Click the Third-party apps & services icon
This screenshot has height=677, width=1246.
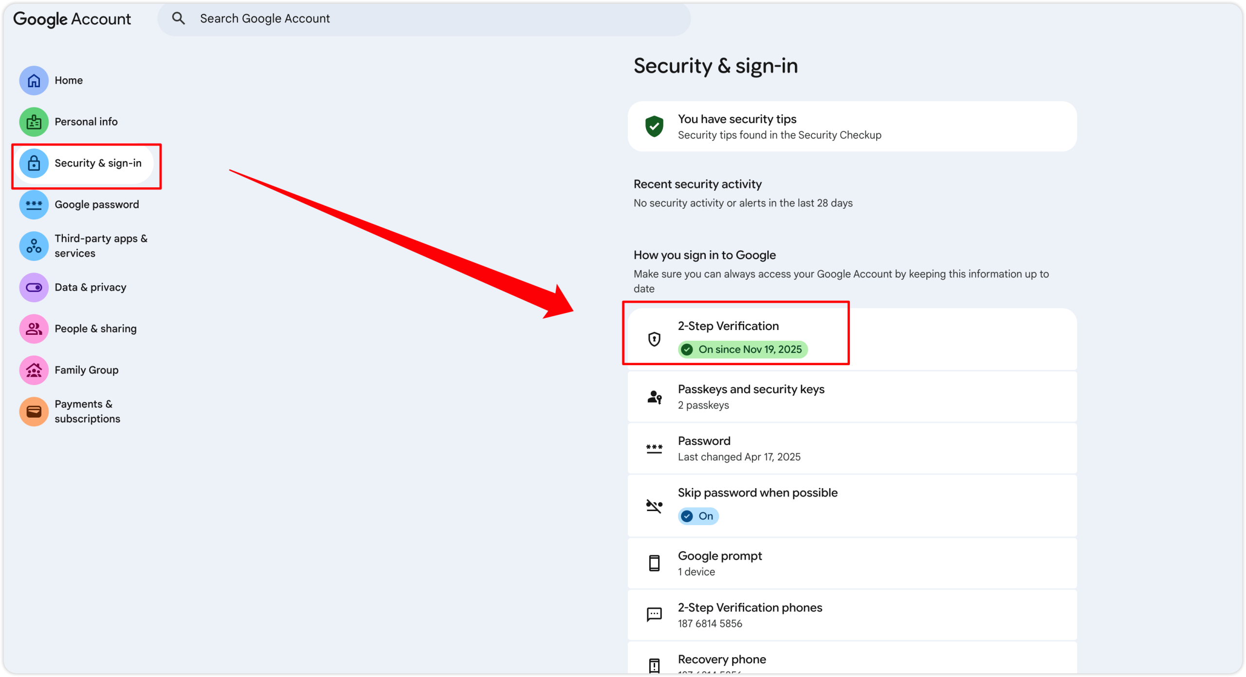(34, 246)
